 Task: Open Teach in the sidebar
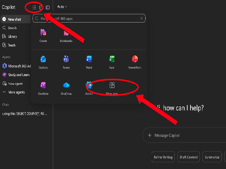point(9,45)
